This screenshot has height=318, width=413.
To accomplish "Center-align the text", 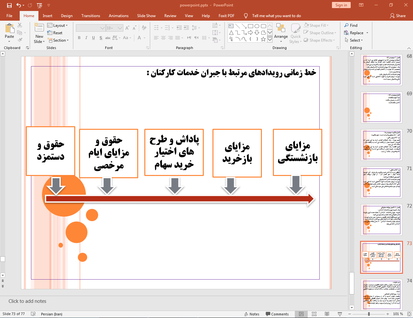I will pos(163,38).
